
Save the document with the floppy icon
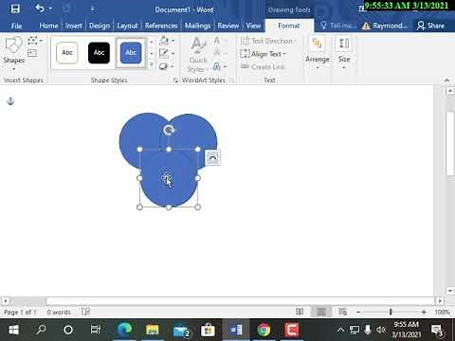tap(15, 9)
